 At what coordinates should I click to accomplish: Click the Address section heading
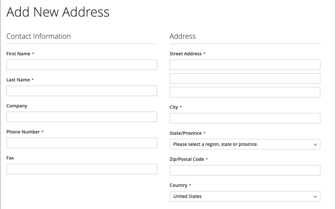pos(183,36)
